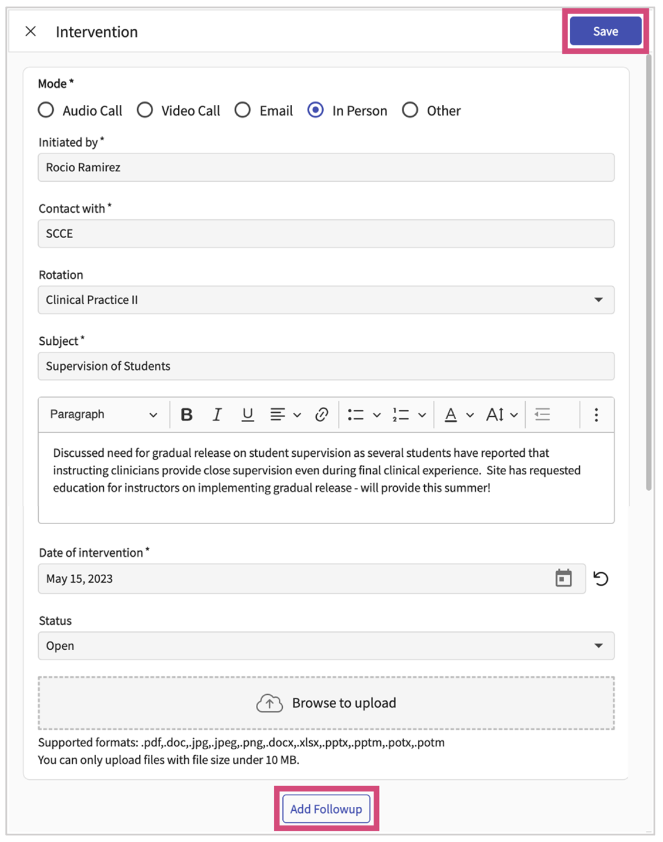Click Browse to upload area

click(326, 703)
